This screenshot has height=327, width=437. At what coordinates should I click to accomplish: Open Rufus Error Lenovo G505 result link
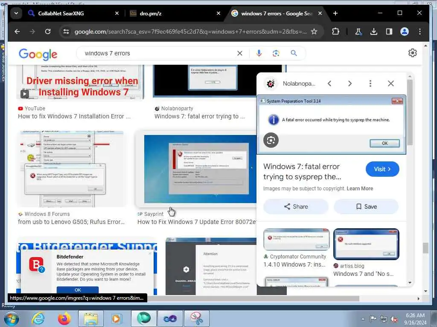click(x=71, y=222)
